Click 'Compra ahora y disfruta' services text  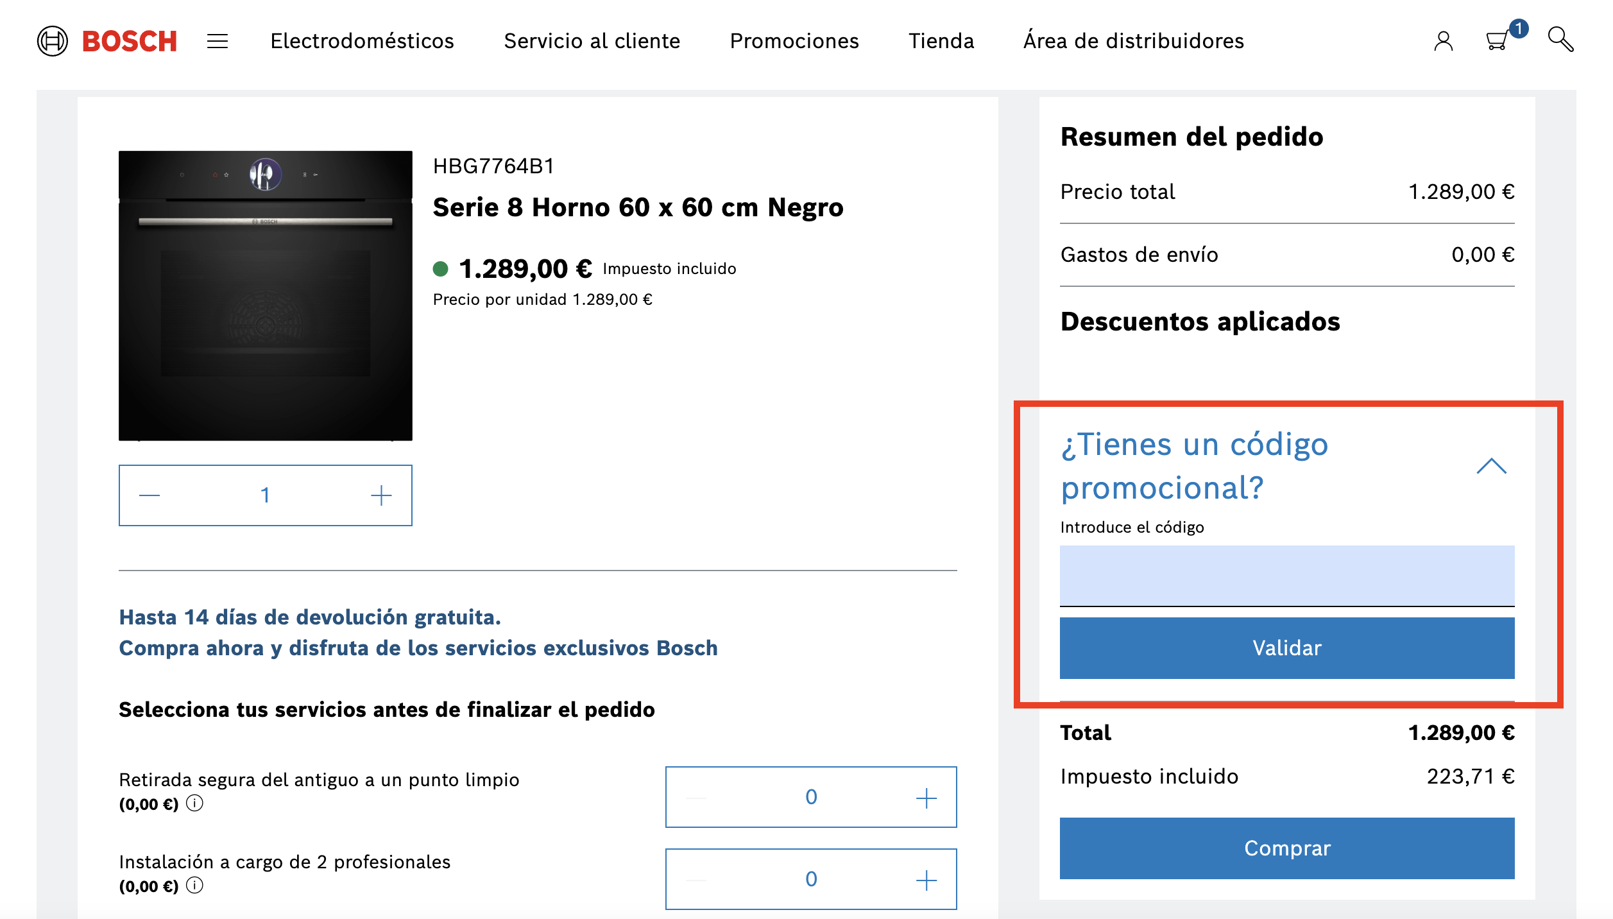click(418, 648)
